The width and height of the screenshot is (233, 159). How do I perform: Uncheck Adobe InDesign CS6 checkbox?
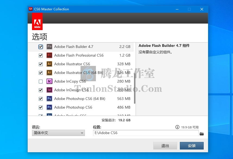pyautogui.click(x=41, y=90)
